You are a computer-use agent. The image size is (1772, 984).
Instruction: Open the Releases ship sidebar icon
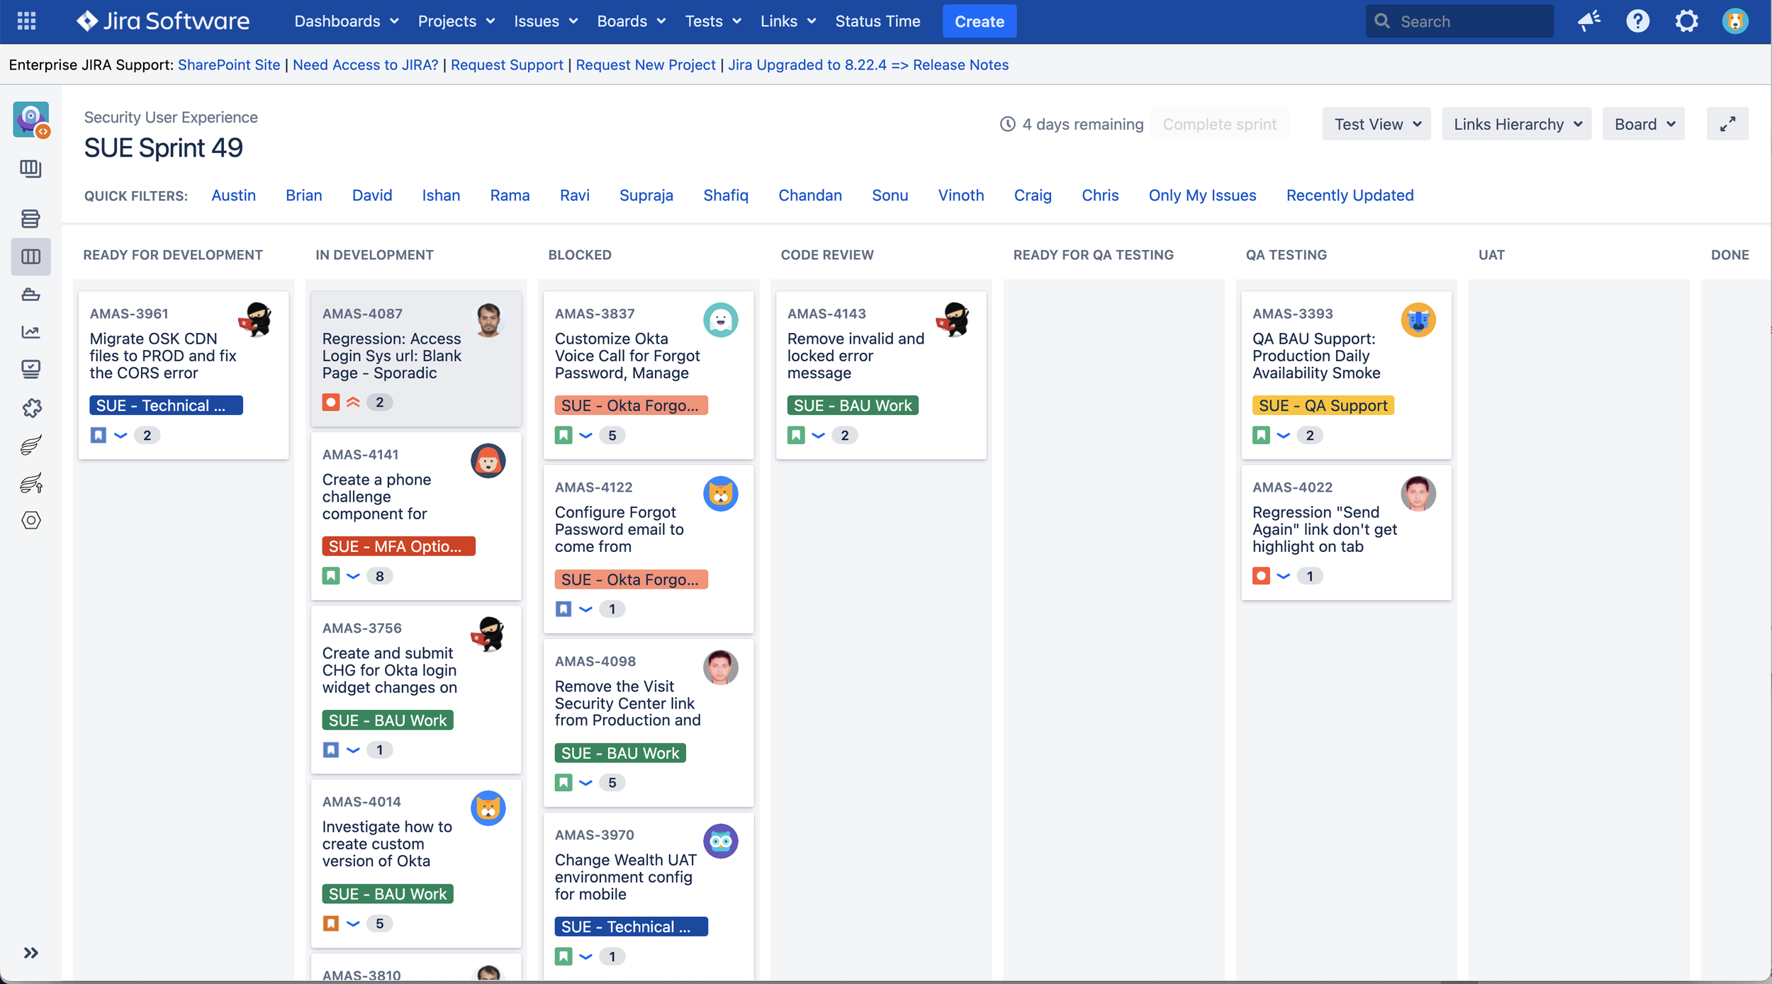[x=30, y=294]
